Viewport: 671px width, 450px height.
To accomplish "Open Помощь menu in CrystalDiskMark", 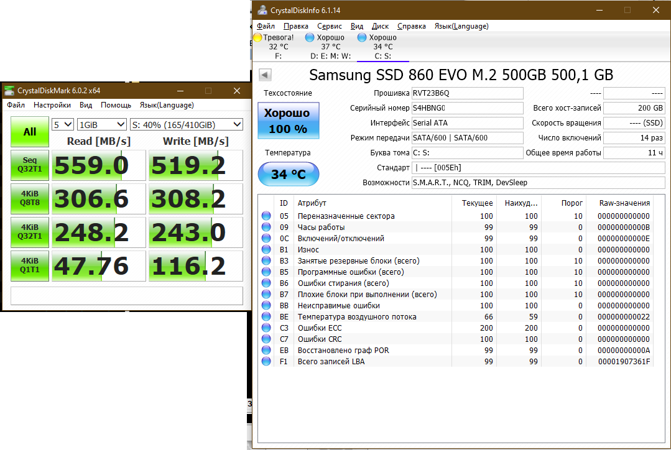I will point(116,105).
